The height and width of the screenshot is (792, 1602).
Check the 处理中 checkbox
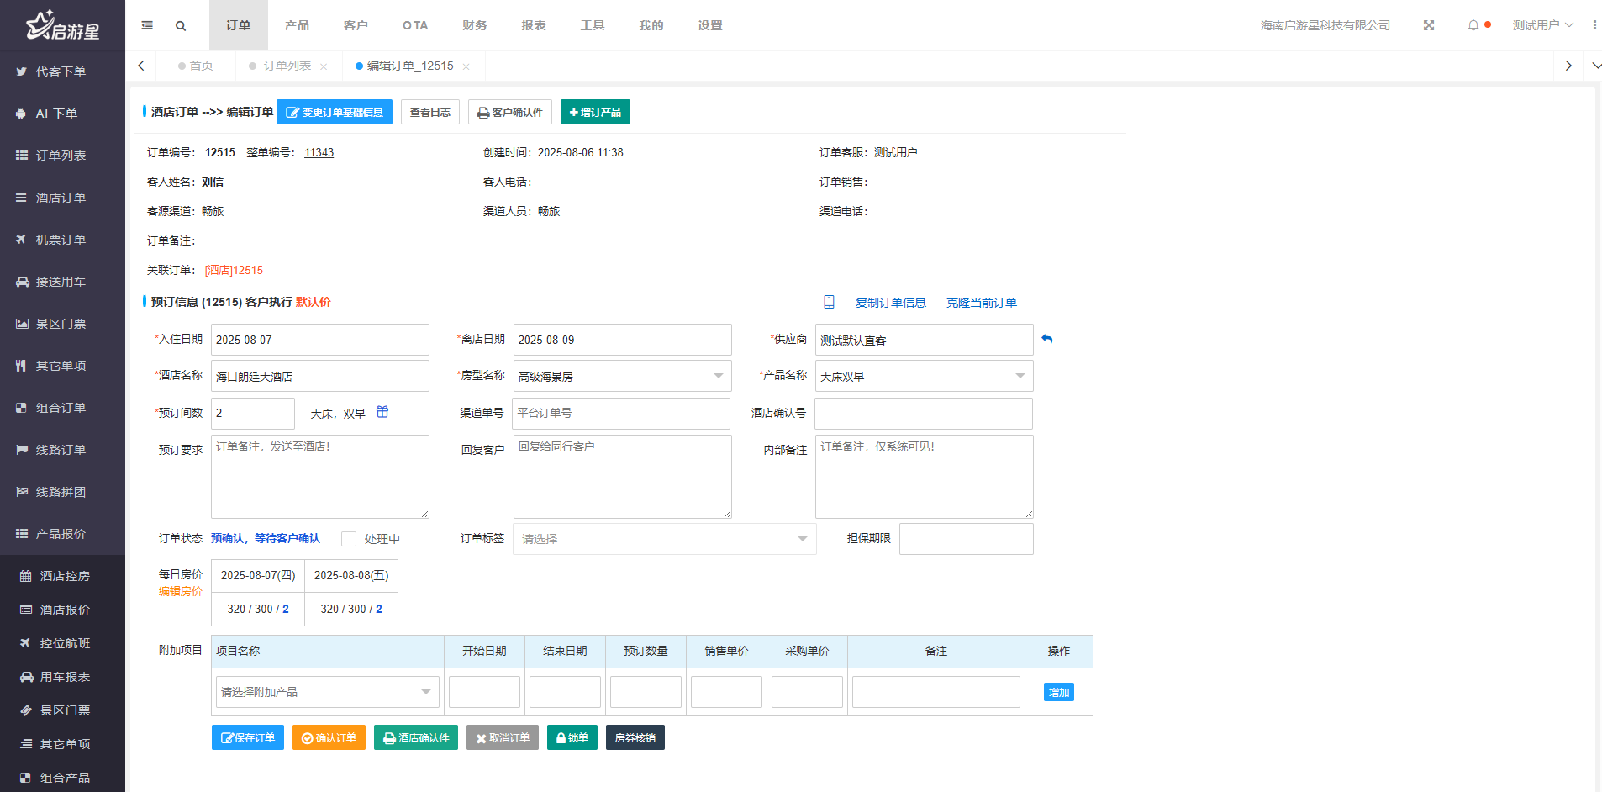click(349, 539)
